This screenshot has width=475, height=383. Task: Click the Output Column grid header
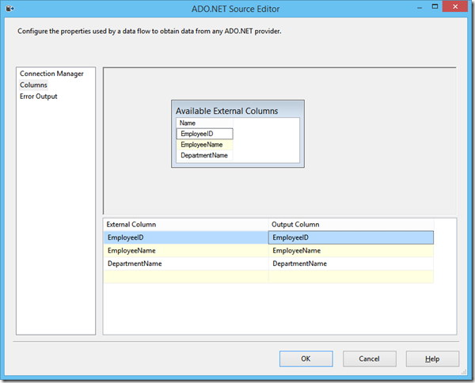click(351, 225)
